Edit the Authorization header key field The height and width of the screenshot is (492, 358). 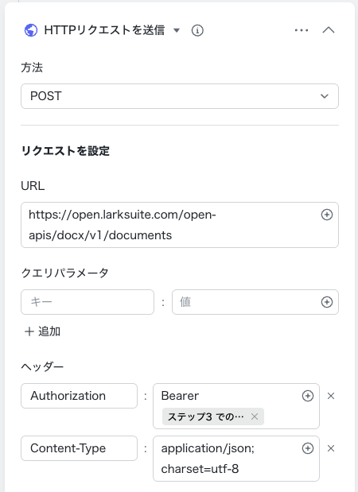click(x=79, y=396)
